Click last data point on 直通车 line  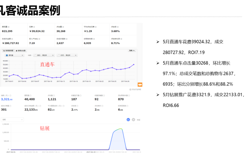pyautogui.click(x=134, y=65)
